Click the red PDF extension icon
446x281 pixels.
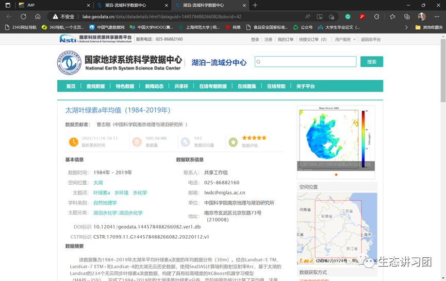[x=362, y=17]
